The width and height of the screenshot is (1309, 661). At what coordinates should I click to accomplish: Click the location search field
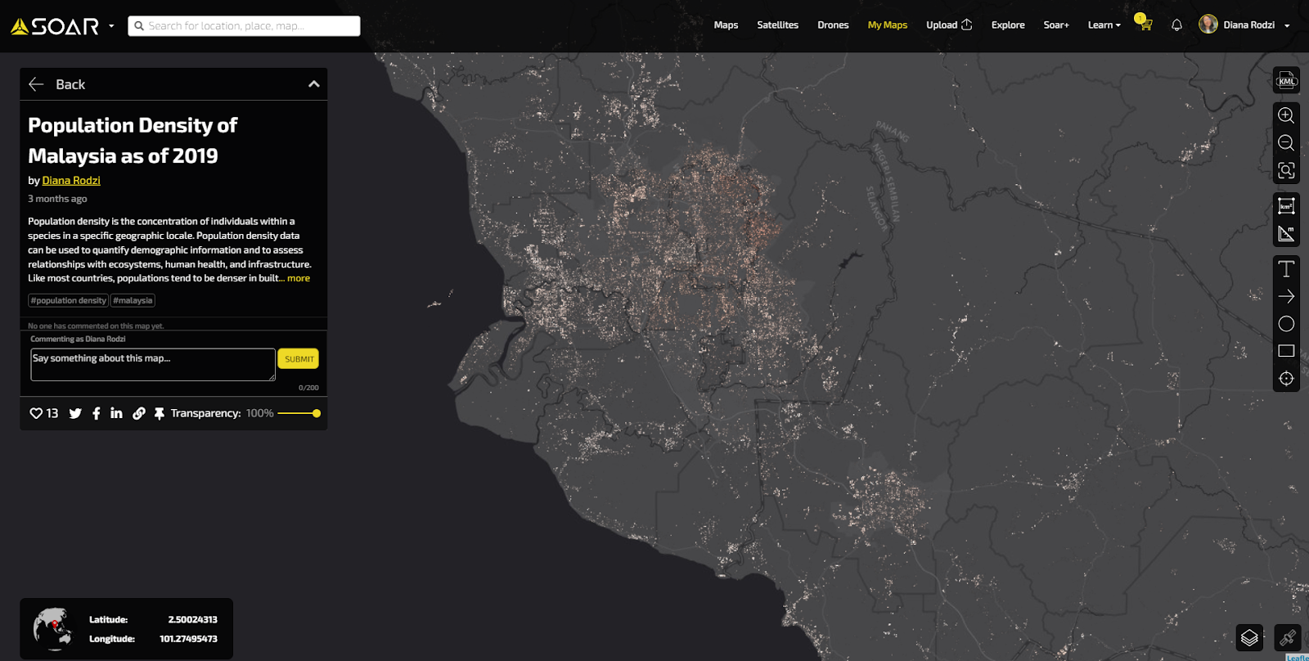coord(244,26)
